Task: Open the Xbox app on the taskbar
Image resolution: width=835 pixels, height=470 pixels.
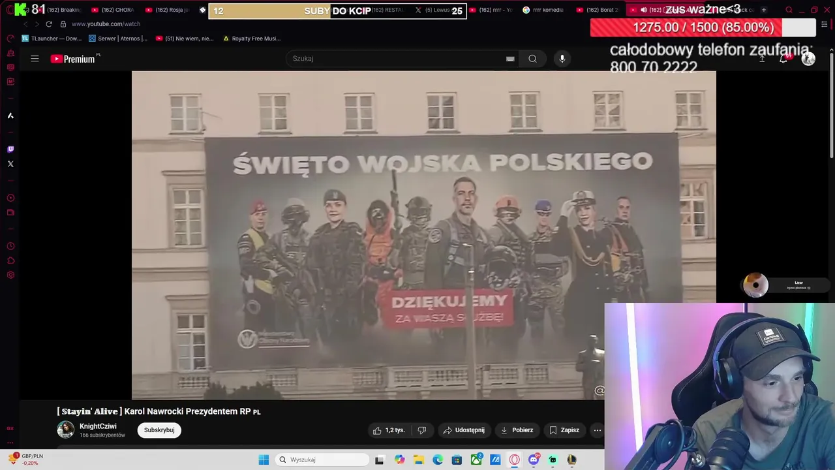Action: tap(476, 460)
